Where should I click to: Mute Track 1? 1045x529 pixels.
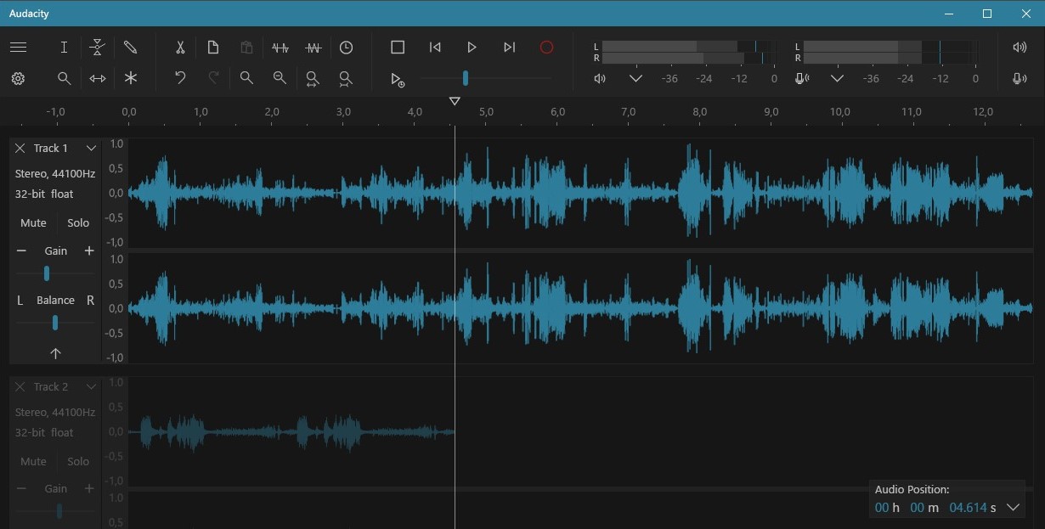[x=33, y=222]
